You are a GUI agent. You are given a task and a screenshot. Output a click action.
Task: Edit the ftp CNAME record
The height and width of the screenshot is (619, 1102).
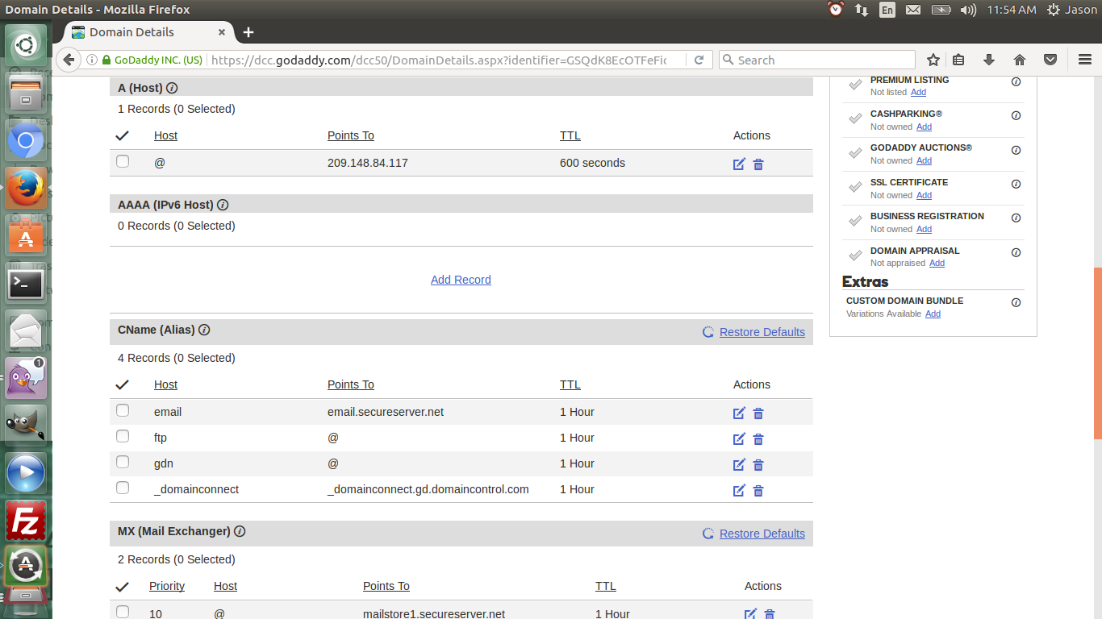pyautogui.click(x=739, y=439)
